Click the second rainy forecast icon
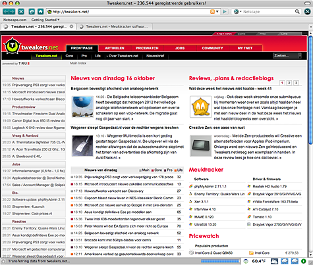Viewport: 313px width, 265px height. (295, 261)
